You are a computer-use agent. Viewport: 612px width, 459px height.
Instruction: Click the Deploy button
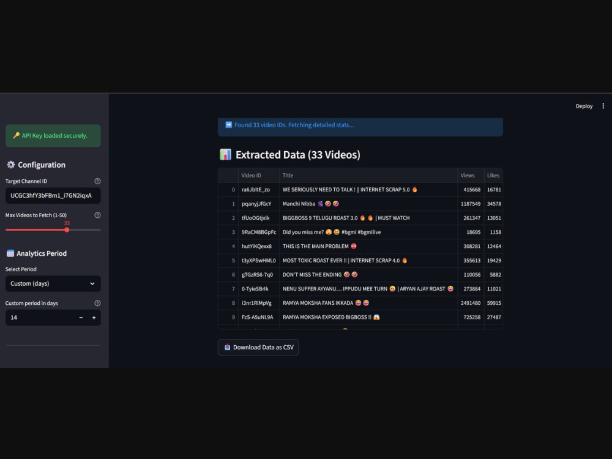pyautogui.click(x=584, y=106)
